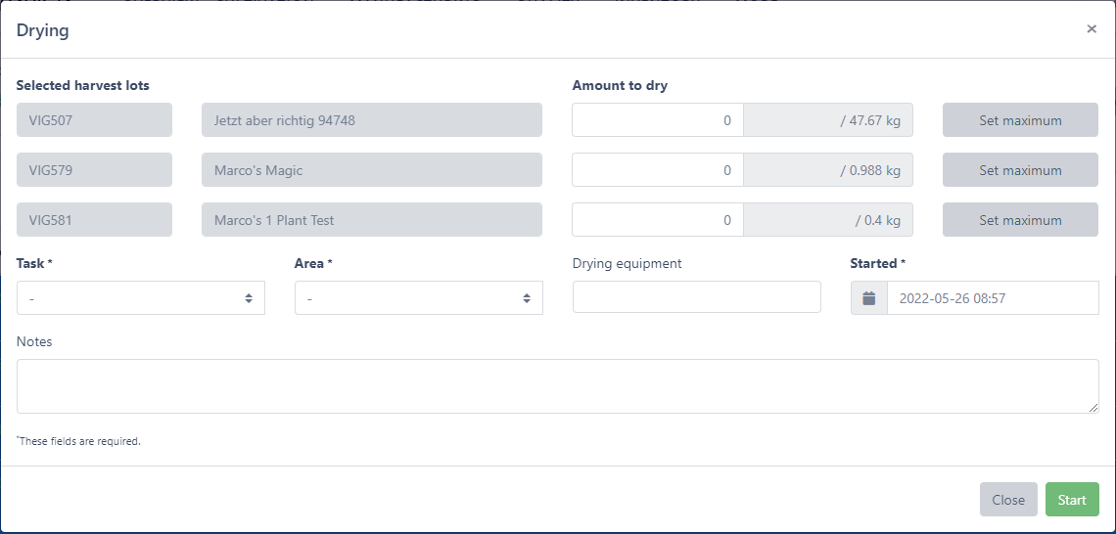
Task: Expand the Area dropdown
Action: tap(418, 298)
